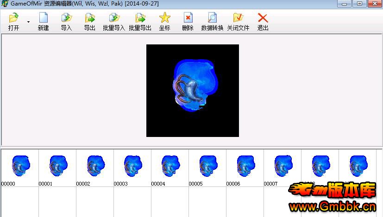Click the 新建 (New) file icon
Screen dimensions: 383x217
(43, 19)
